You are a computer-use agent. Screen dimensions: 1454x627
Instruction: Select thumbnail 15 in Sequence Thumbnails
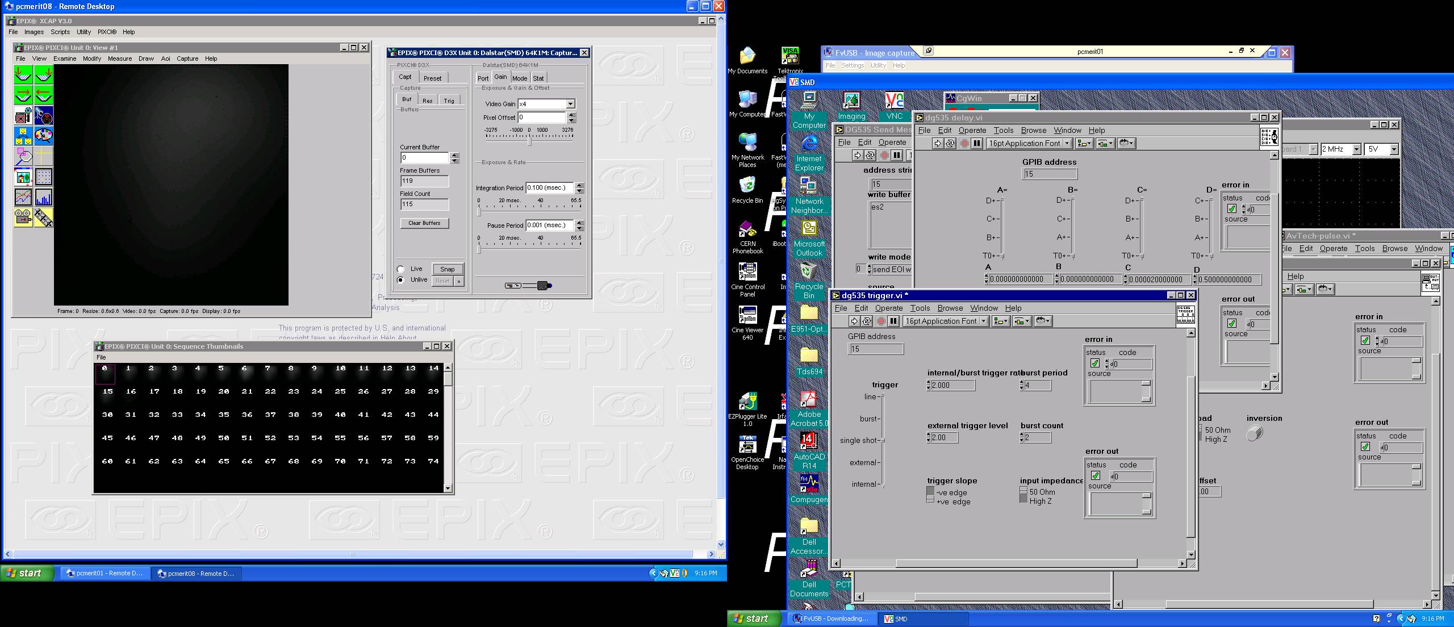(107, 396)
